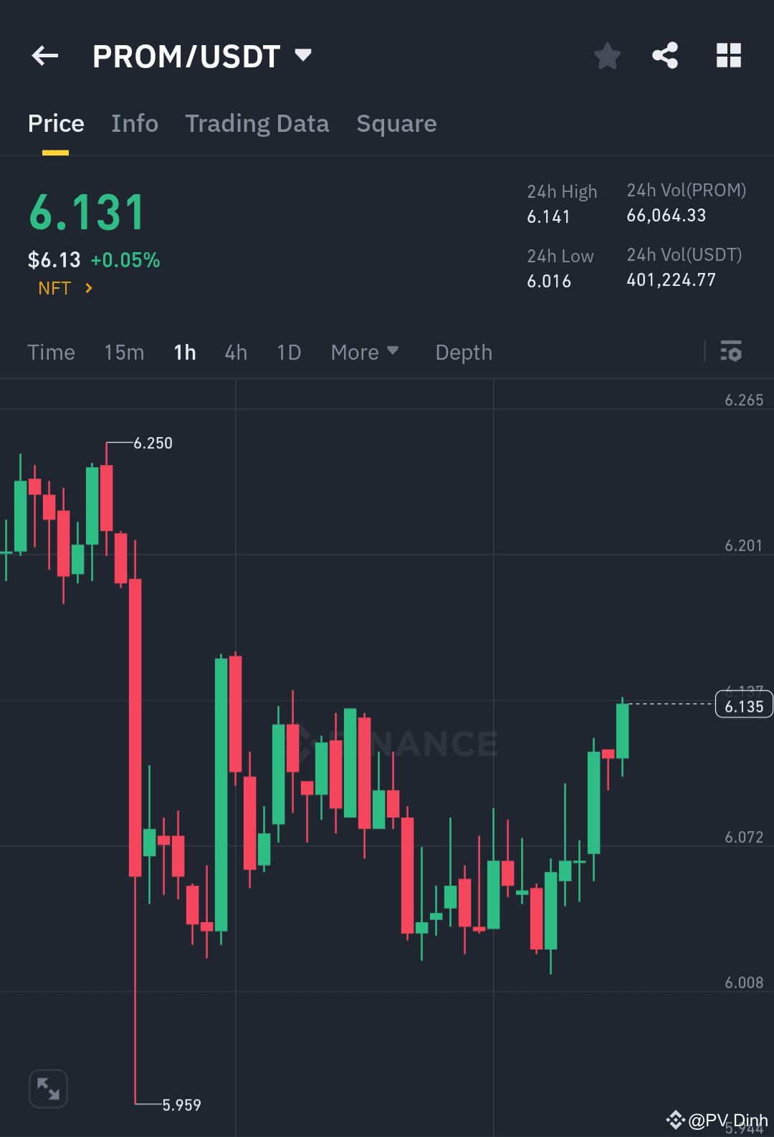Screen dimensions: 774x1137
Task: Toggle the 1h interval selection
Action: 184,352
